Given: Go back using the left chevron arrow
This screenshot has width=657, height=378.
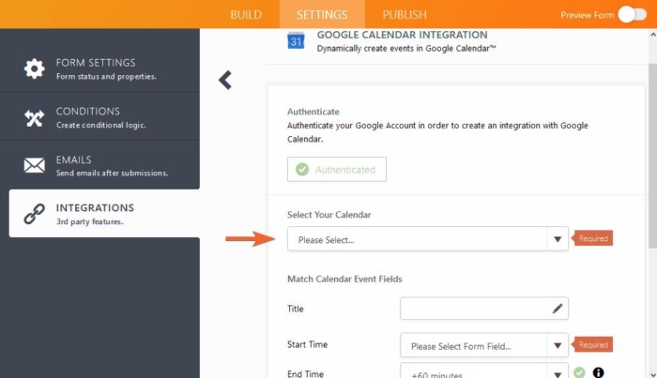Looking at the screenshot, I should click(x=225, y=80).
